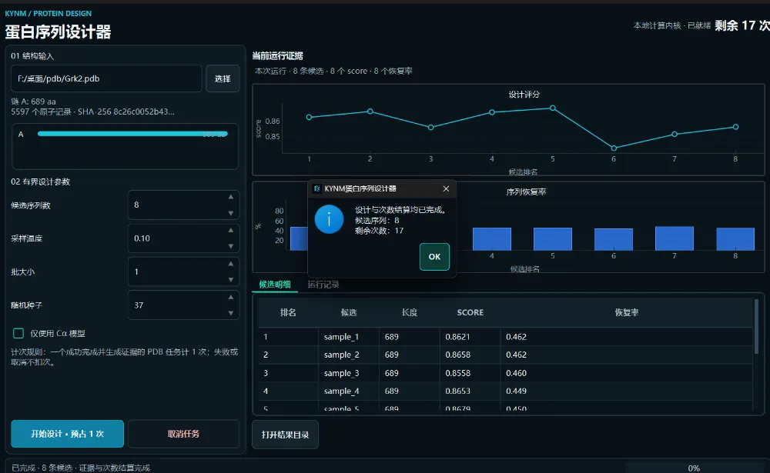Click candidate 1 point on 设计评分 chart
The width and height of the screenshot is (770, 473).
(309, 117)
